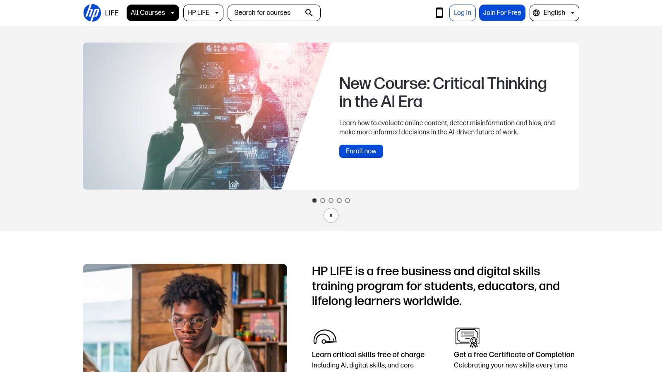The width and height of the screenshot is (662, 372).
Task: Pause the carousel autoplay
Action: click(x=331, y=215)
